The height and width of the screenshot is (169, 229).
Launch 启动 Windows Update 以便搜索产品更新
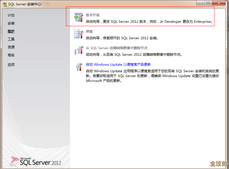[x=117, y=65]
